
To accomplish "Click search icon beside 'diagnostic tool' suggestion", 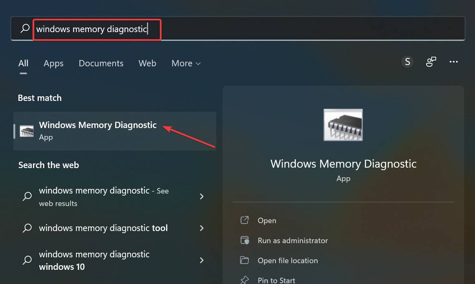I will tap(27, 228).
